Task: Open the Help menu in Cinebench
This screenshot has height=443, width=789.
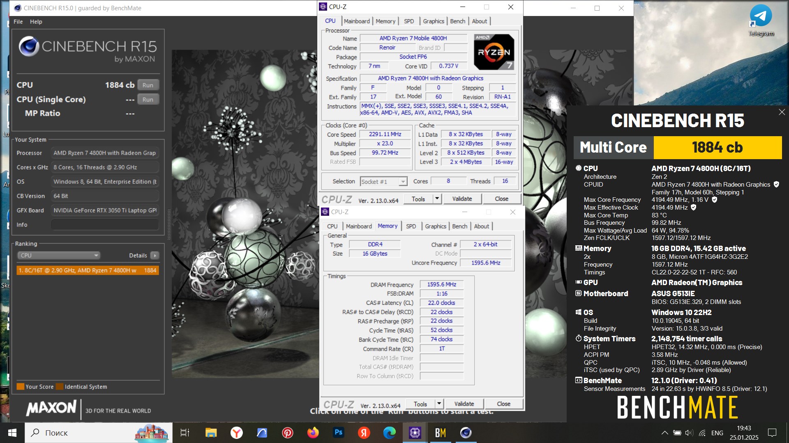Action: [x=36, y=22]
